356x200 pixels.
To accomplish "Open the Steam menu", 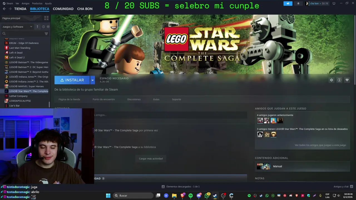I will 8,3.
